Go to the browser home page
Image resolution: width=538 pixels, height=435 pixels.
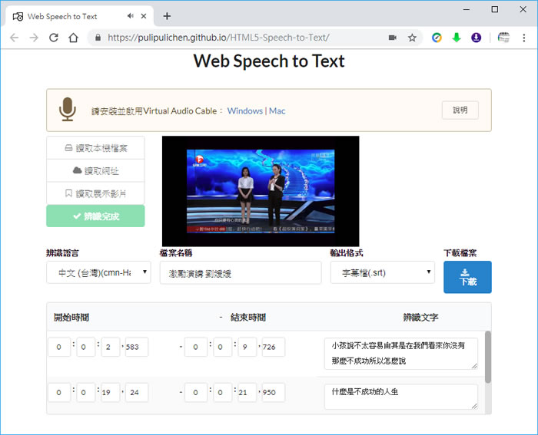click(x=73, y=38)
